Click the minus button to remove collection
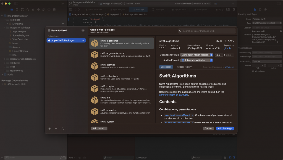283x160 pixels. 56,129
